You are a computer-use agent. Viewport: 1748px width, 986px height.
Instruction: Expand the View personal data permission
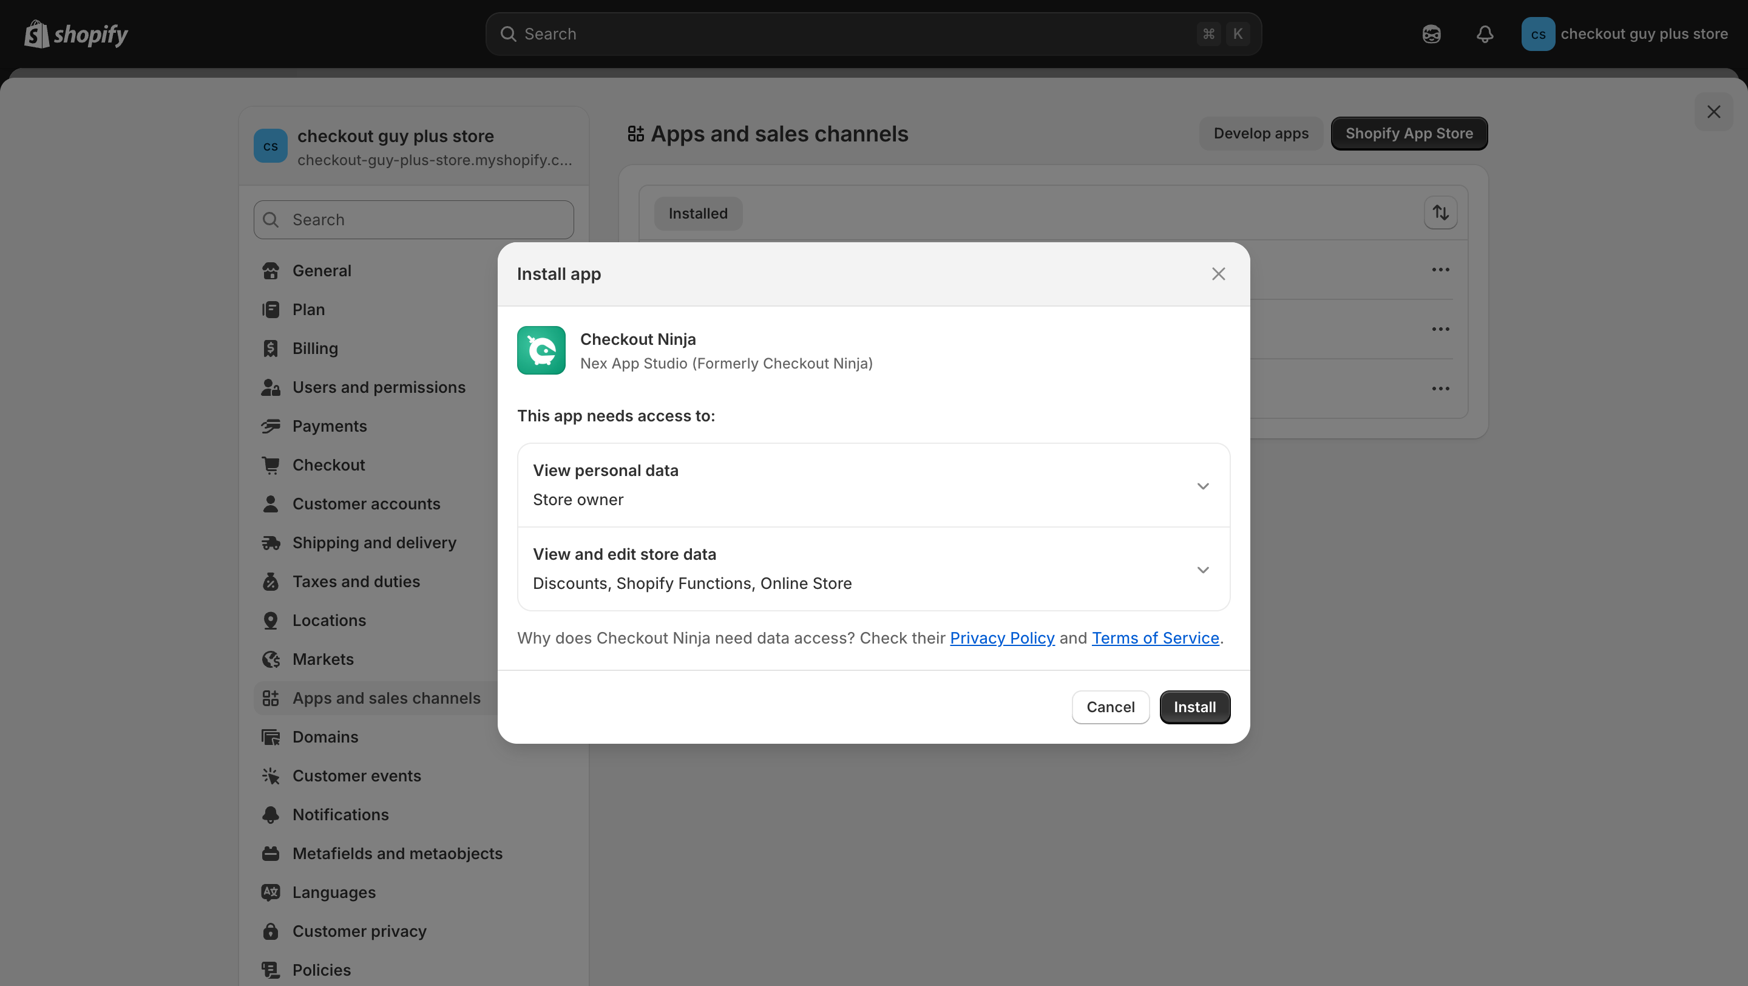click(1202, 486)
